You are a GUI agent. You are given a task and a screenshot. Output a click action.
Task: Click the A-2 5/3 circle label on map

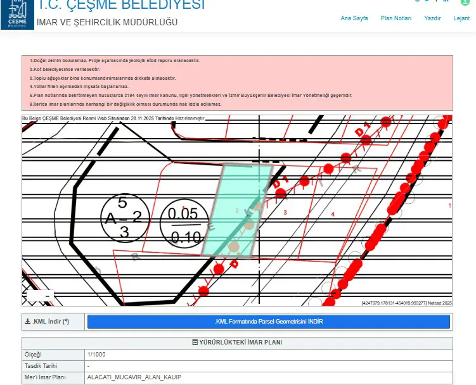[x=125, y=218]
